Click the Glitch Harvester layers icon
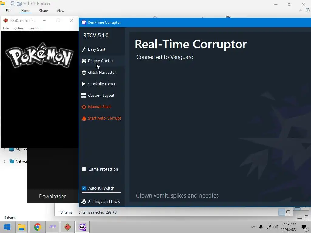Image resolution: width=311 pixels, height=233 pixels. coord(84,73)
